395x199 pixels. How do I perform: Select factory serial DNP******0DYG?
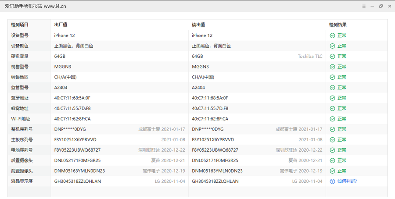pyautogui.click(x=70, y=129)
